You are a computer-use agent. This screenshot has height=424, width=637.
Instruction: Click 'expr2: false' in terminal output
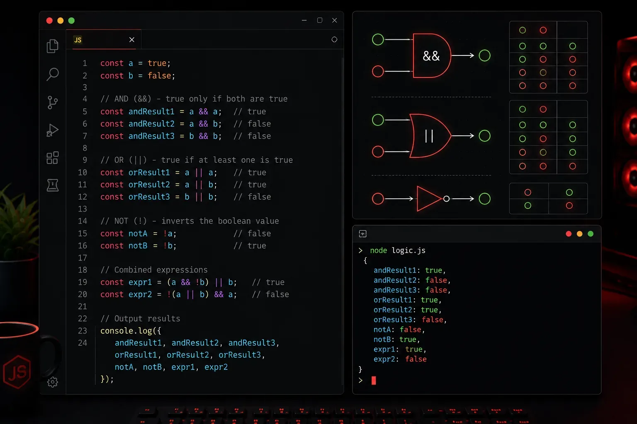click(400, 359)
